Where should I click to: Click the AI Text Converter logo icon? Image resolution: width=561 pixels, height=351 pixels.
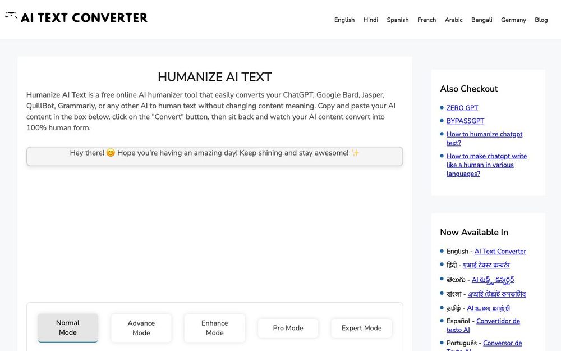point(11,16)
